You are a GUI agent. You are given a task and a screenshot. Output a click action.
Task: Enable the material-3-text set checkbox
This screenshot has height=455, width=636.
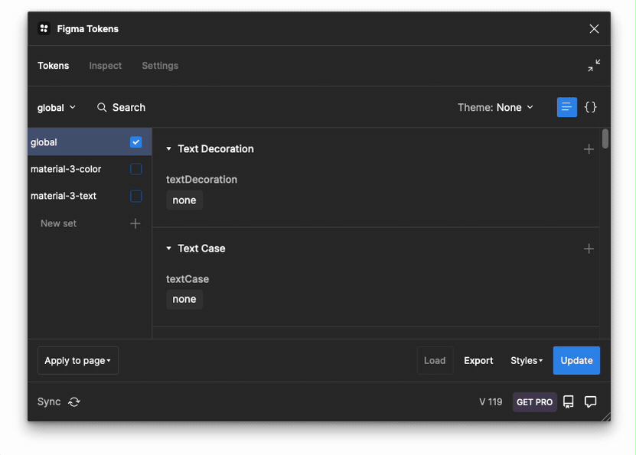(x=136, y=196)
